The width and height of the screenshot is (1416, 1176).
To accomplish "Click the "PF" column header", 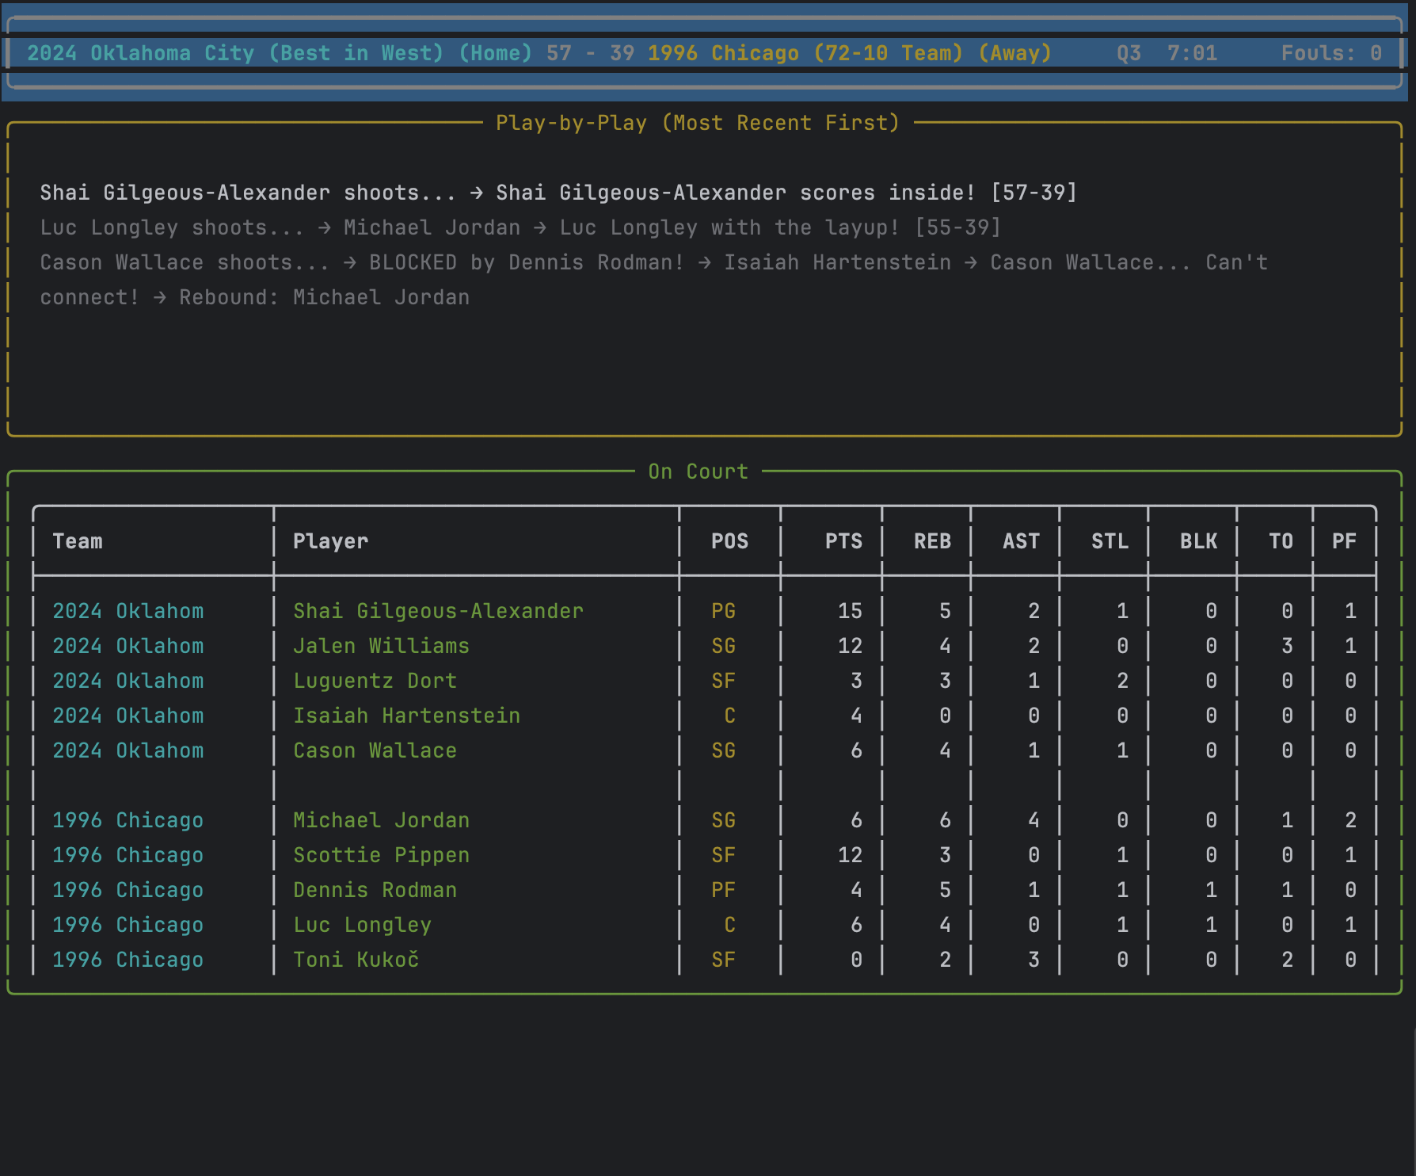I will [1344, 541].
